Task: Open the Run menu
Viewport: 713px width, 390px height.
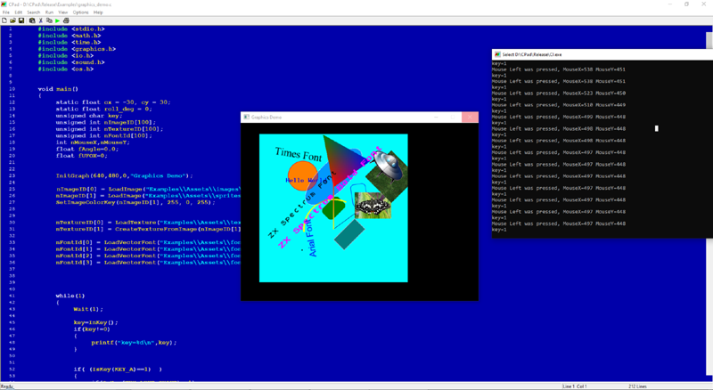Action: pos(49,12)
